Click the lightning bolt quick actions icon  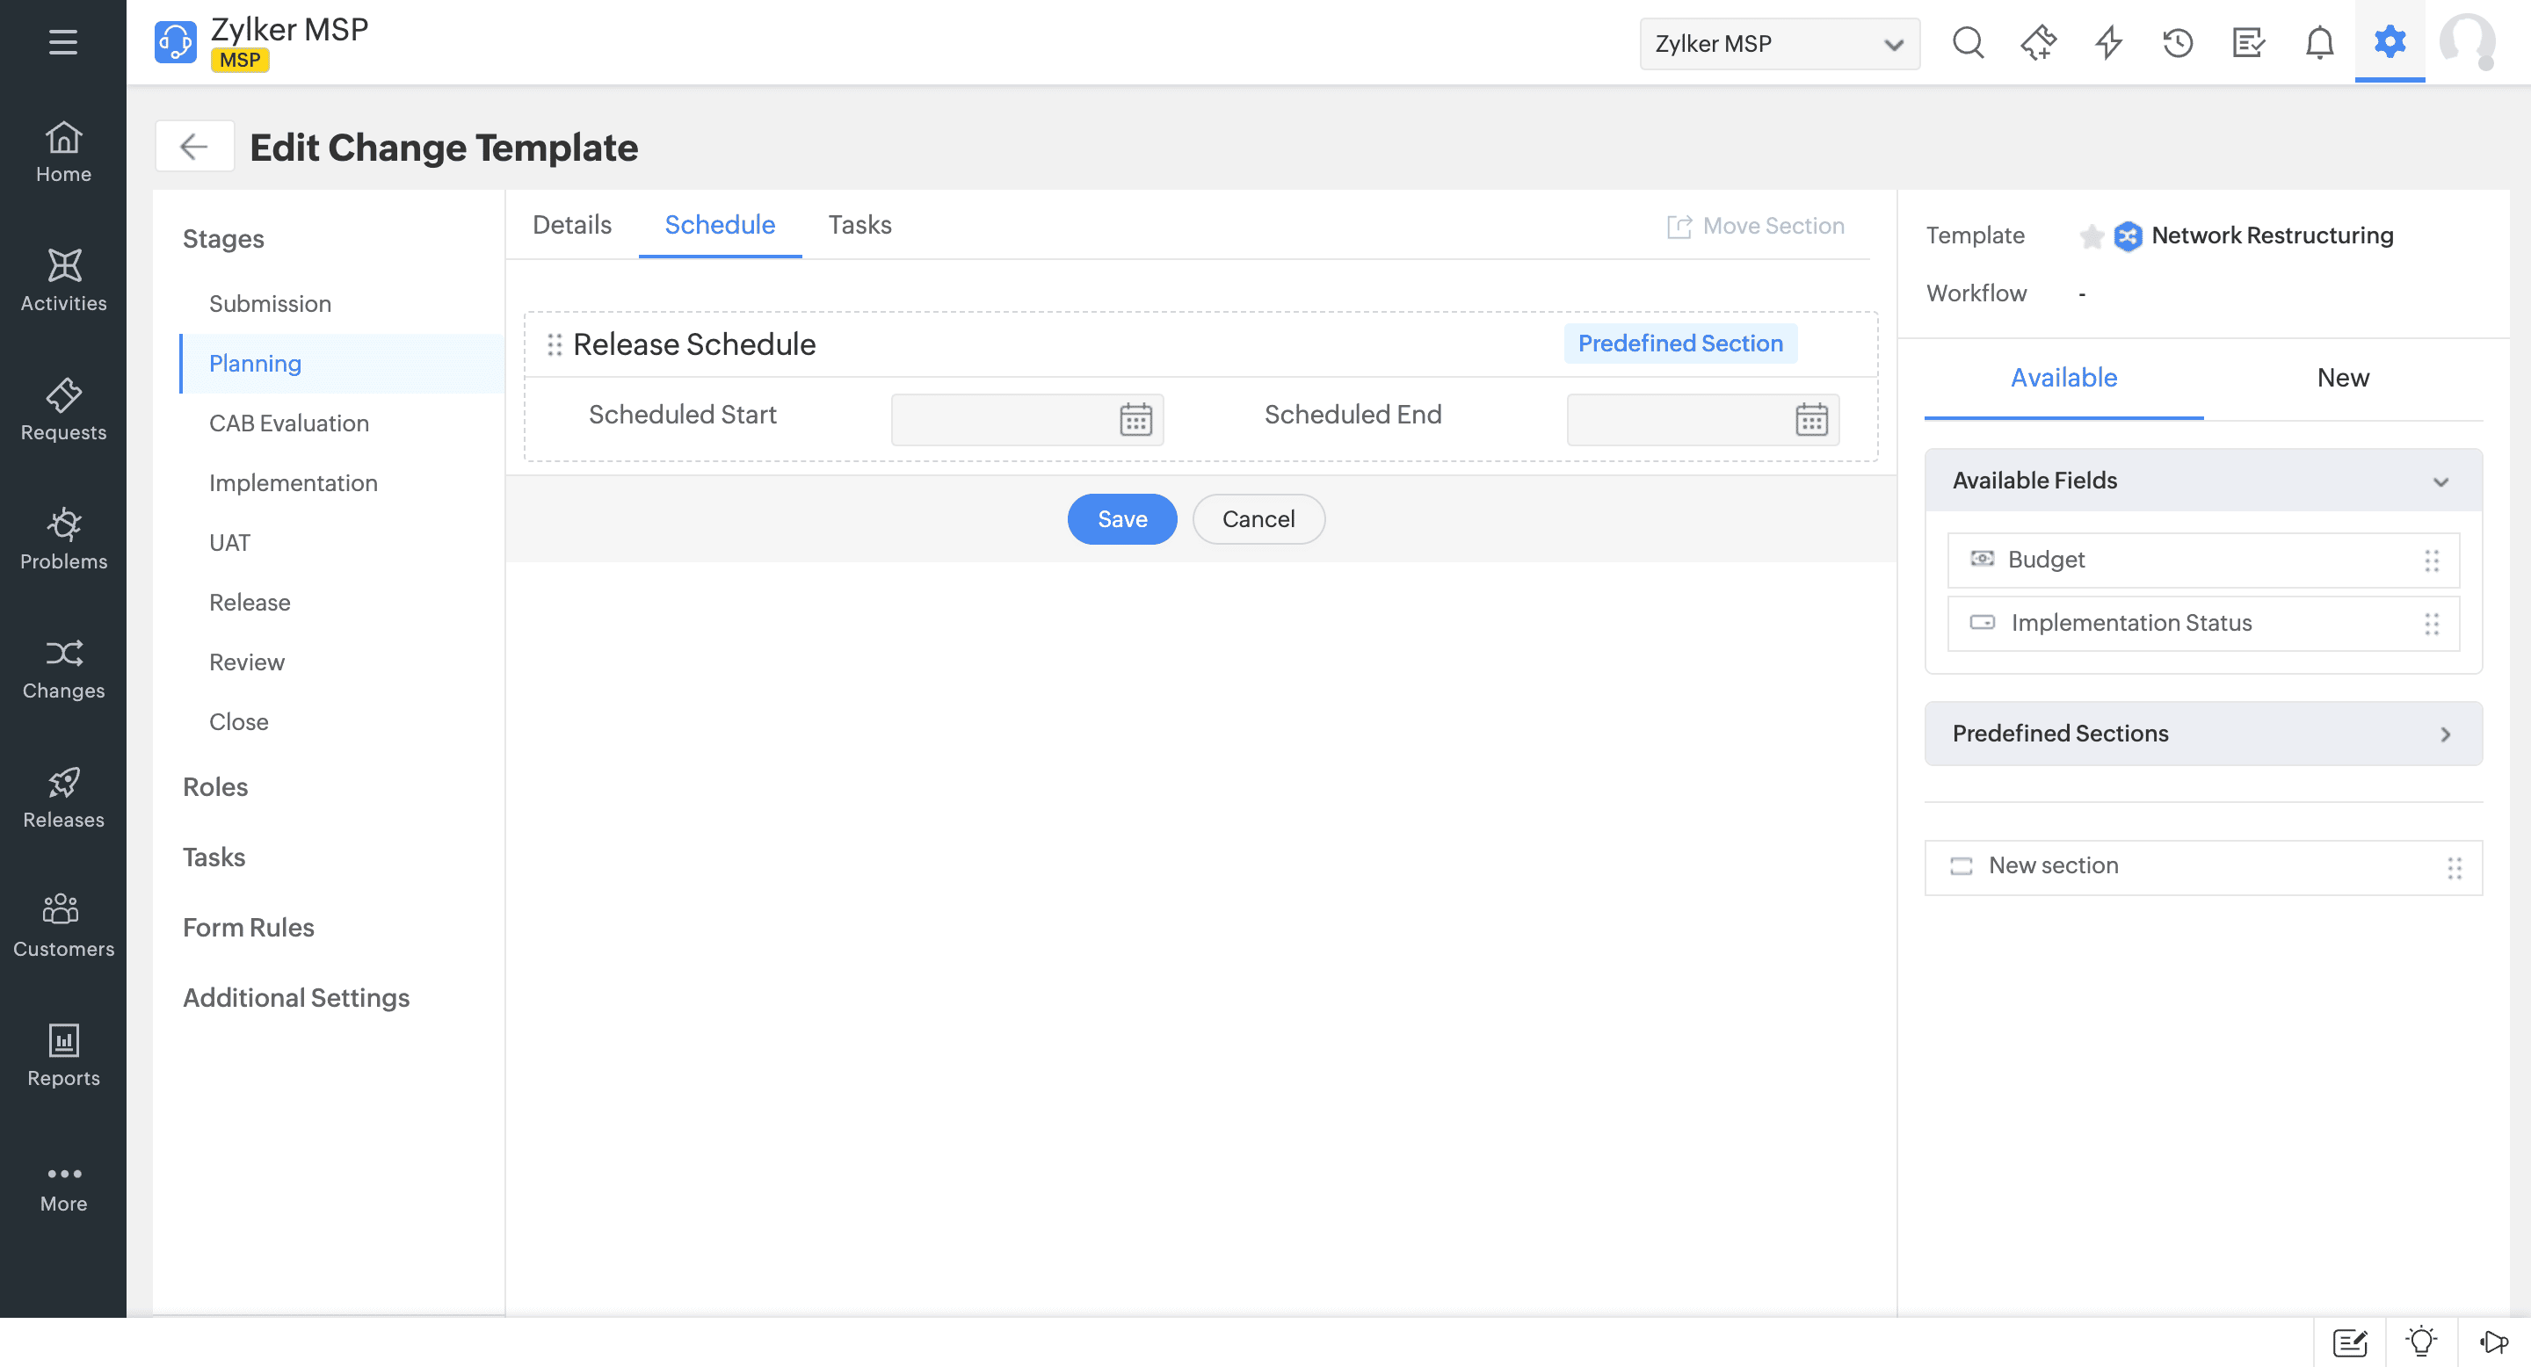click(2107, 42)
